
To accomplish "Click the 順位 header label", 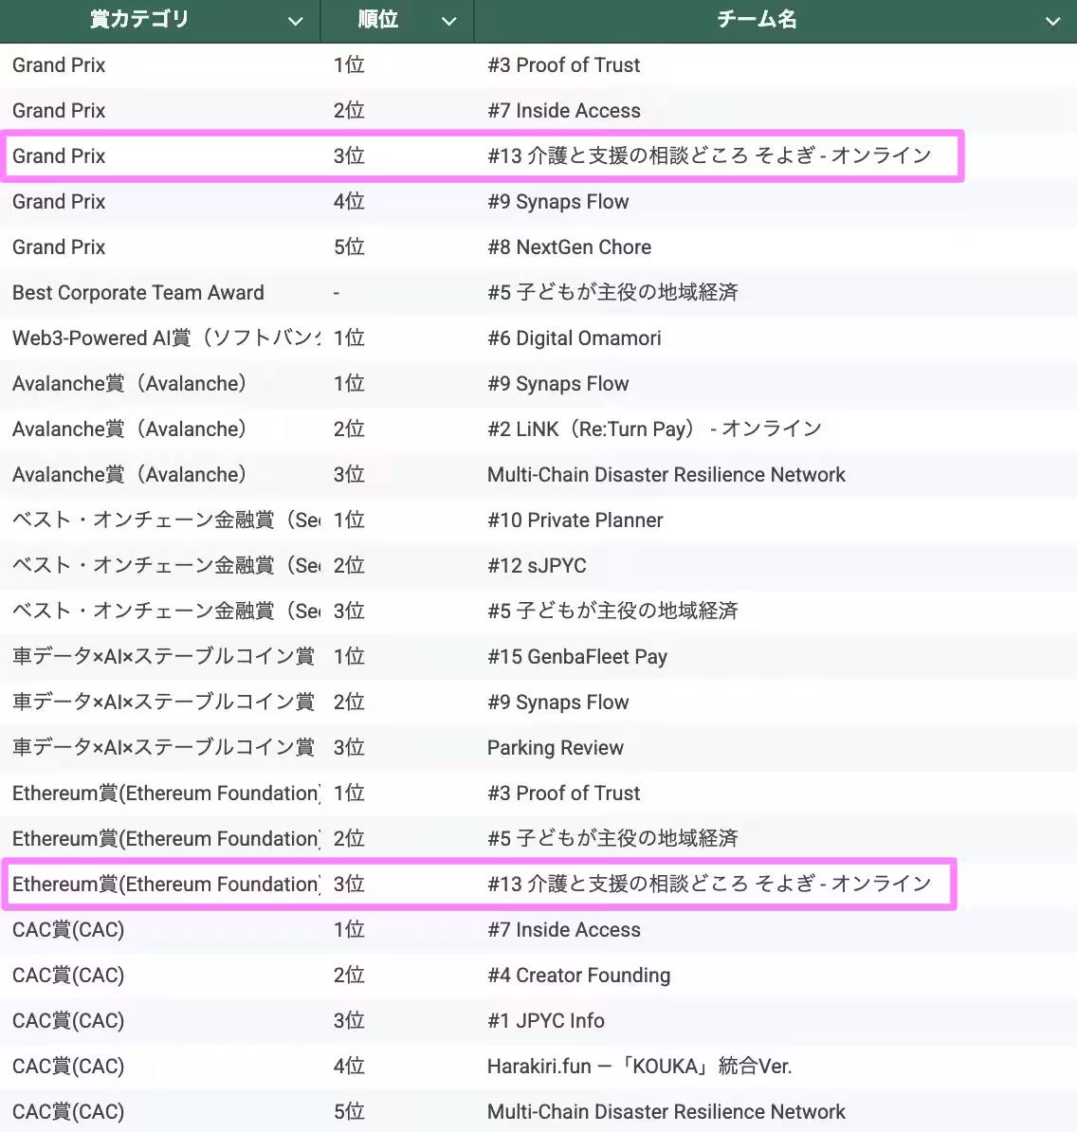I will point(377,20).
